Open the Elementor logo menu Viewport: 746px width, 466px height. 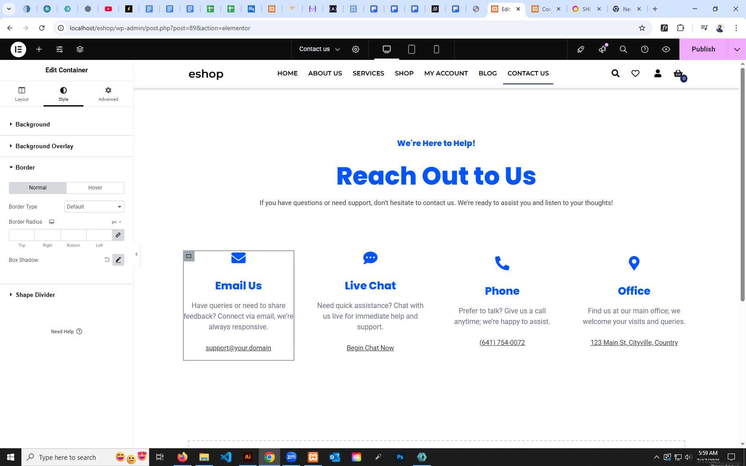click(18, 49)
